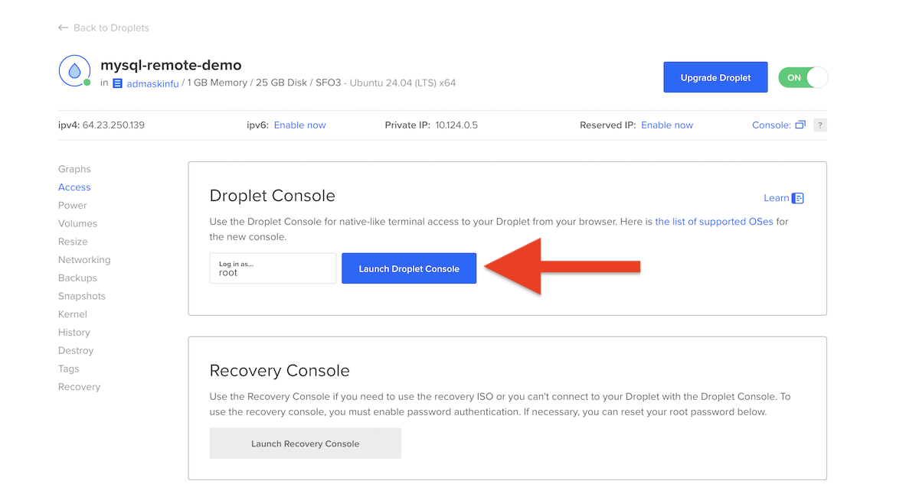919x497 pixels.
Task: Select Kernel in the sidebar
Action: 73,314
